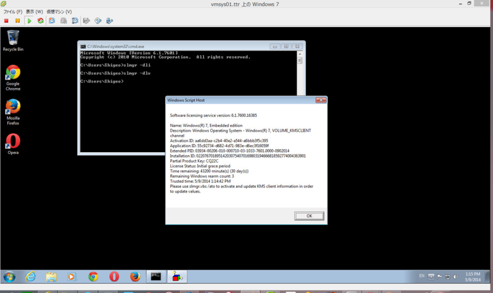Screen dimensions: 493x293
Task: Open the Windows Start menu orb
Action: (9, 276)
